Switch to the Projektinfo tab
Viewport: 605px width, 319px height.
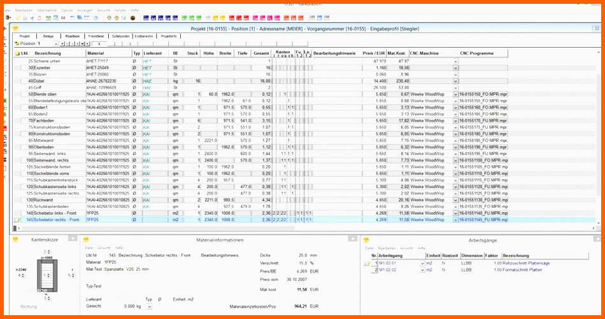(169, 36)
